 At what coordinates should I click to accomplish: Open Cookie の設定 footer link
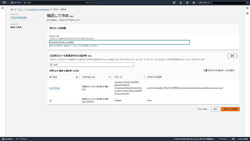coord(243,139)
